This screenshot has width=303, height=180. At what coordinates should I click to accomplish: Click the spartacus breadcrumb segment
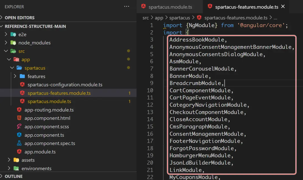tap(179, 18)
